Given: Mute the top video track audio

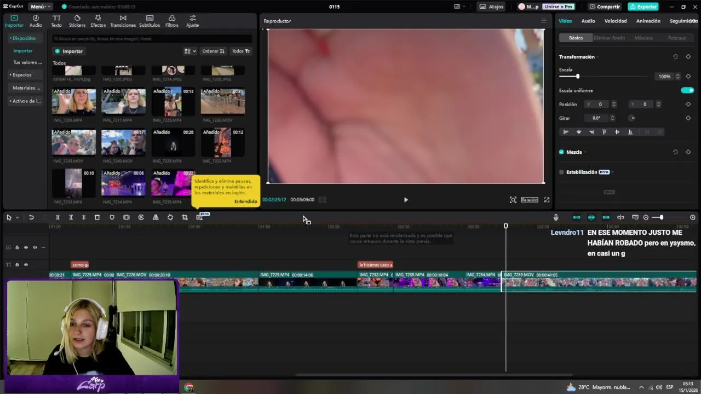Looking at the screenshot, I should pos(35,247).
